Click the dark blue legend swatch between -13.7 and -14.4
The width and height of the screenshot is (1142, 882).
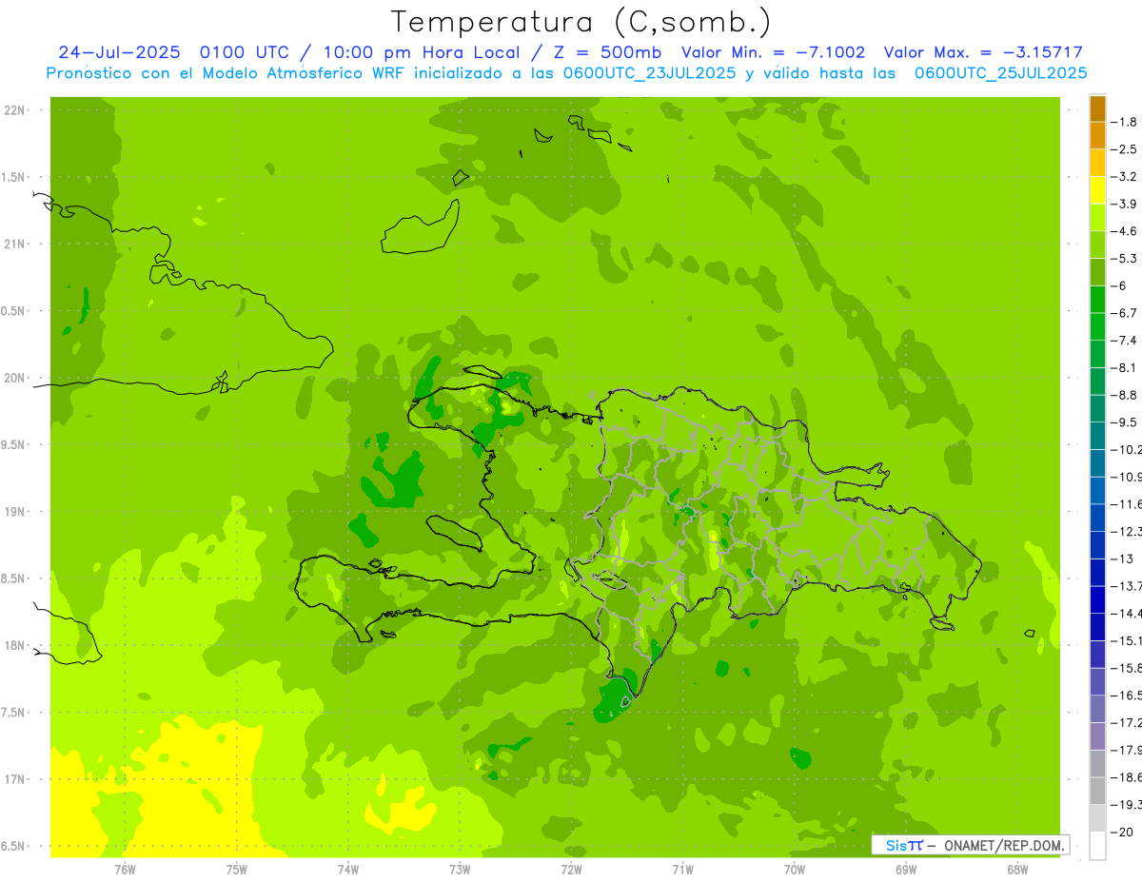click(x=1097, y=599)
